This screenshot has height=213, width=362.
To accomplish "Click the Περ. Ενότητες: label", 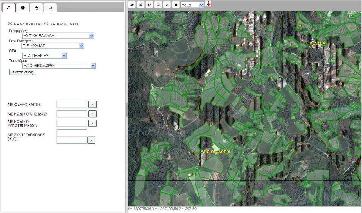I will (21, 41).
